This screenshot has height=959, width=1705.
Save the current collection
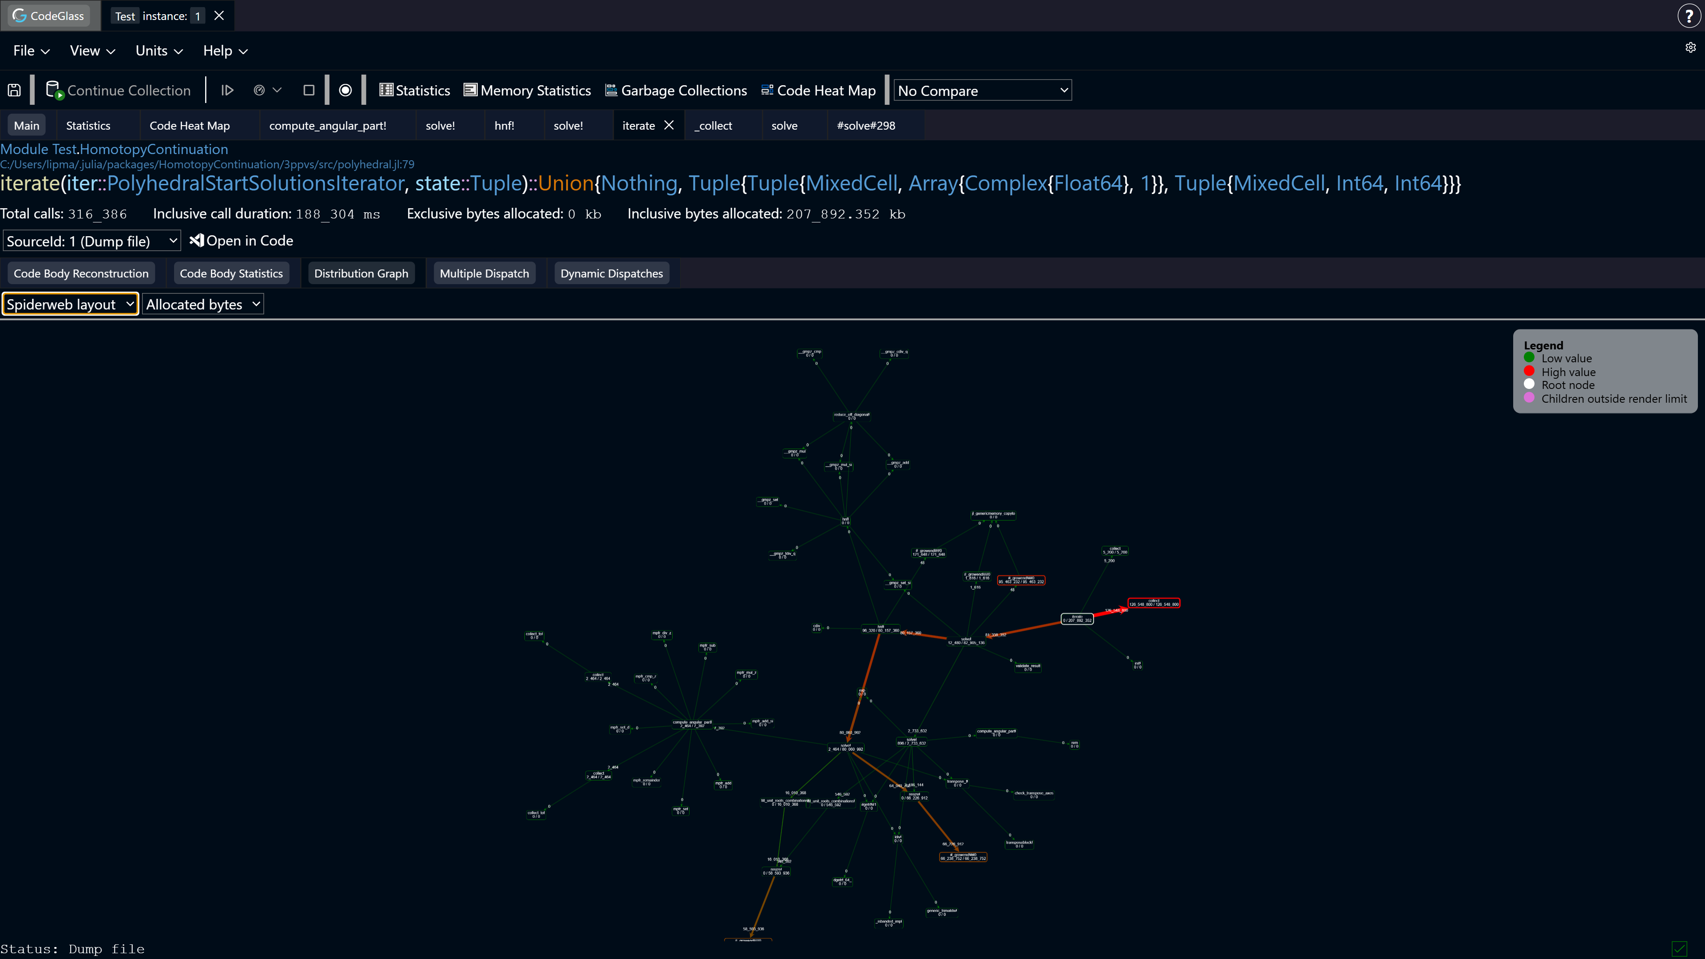14,90
